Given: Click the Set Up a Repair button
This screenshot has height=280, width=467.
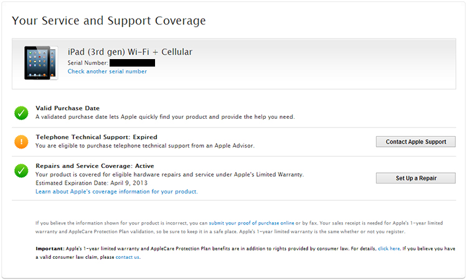Looking at the screenshot, I should pos(416,178).
